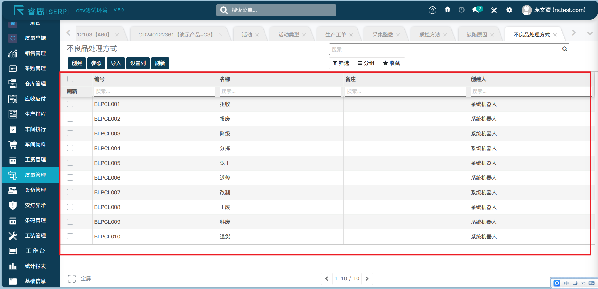Image resolution: width=598 pixels, height=289 pixels.
Task: Click the fullscreen 全屏 icon
Action: coord(72,279)
